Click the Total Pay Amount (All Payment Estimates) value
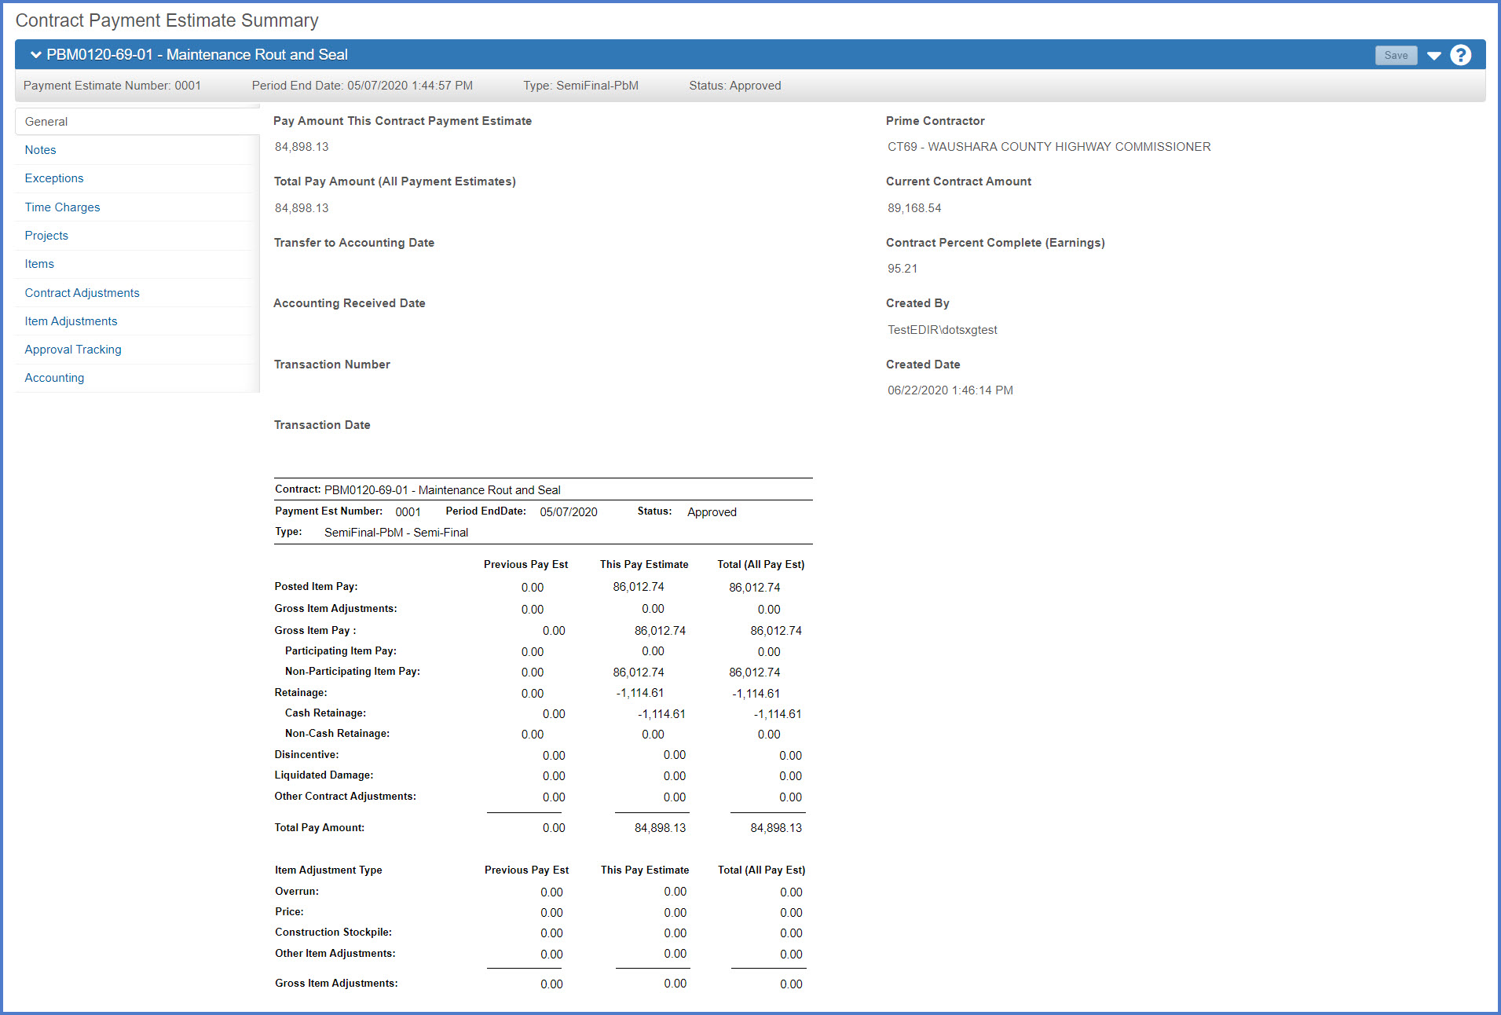Screen dimensions: 1501x1015 click(x=302, y=208)
